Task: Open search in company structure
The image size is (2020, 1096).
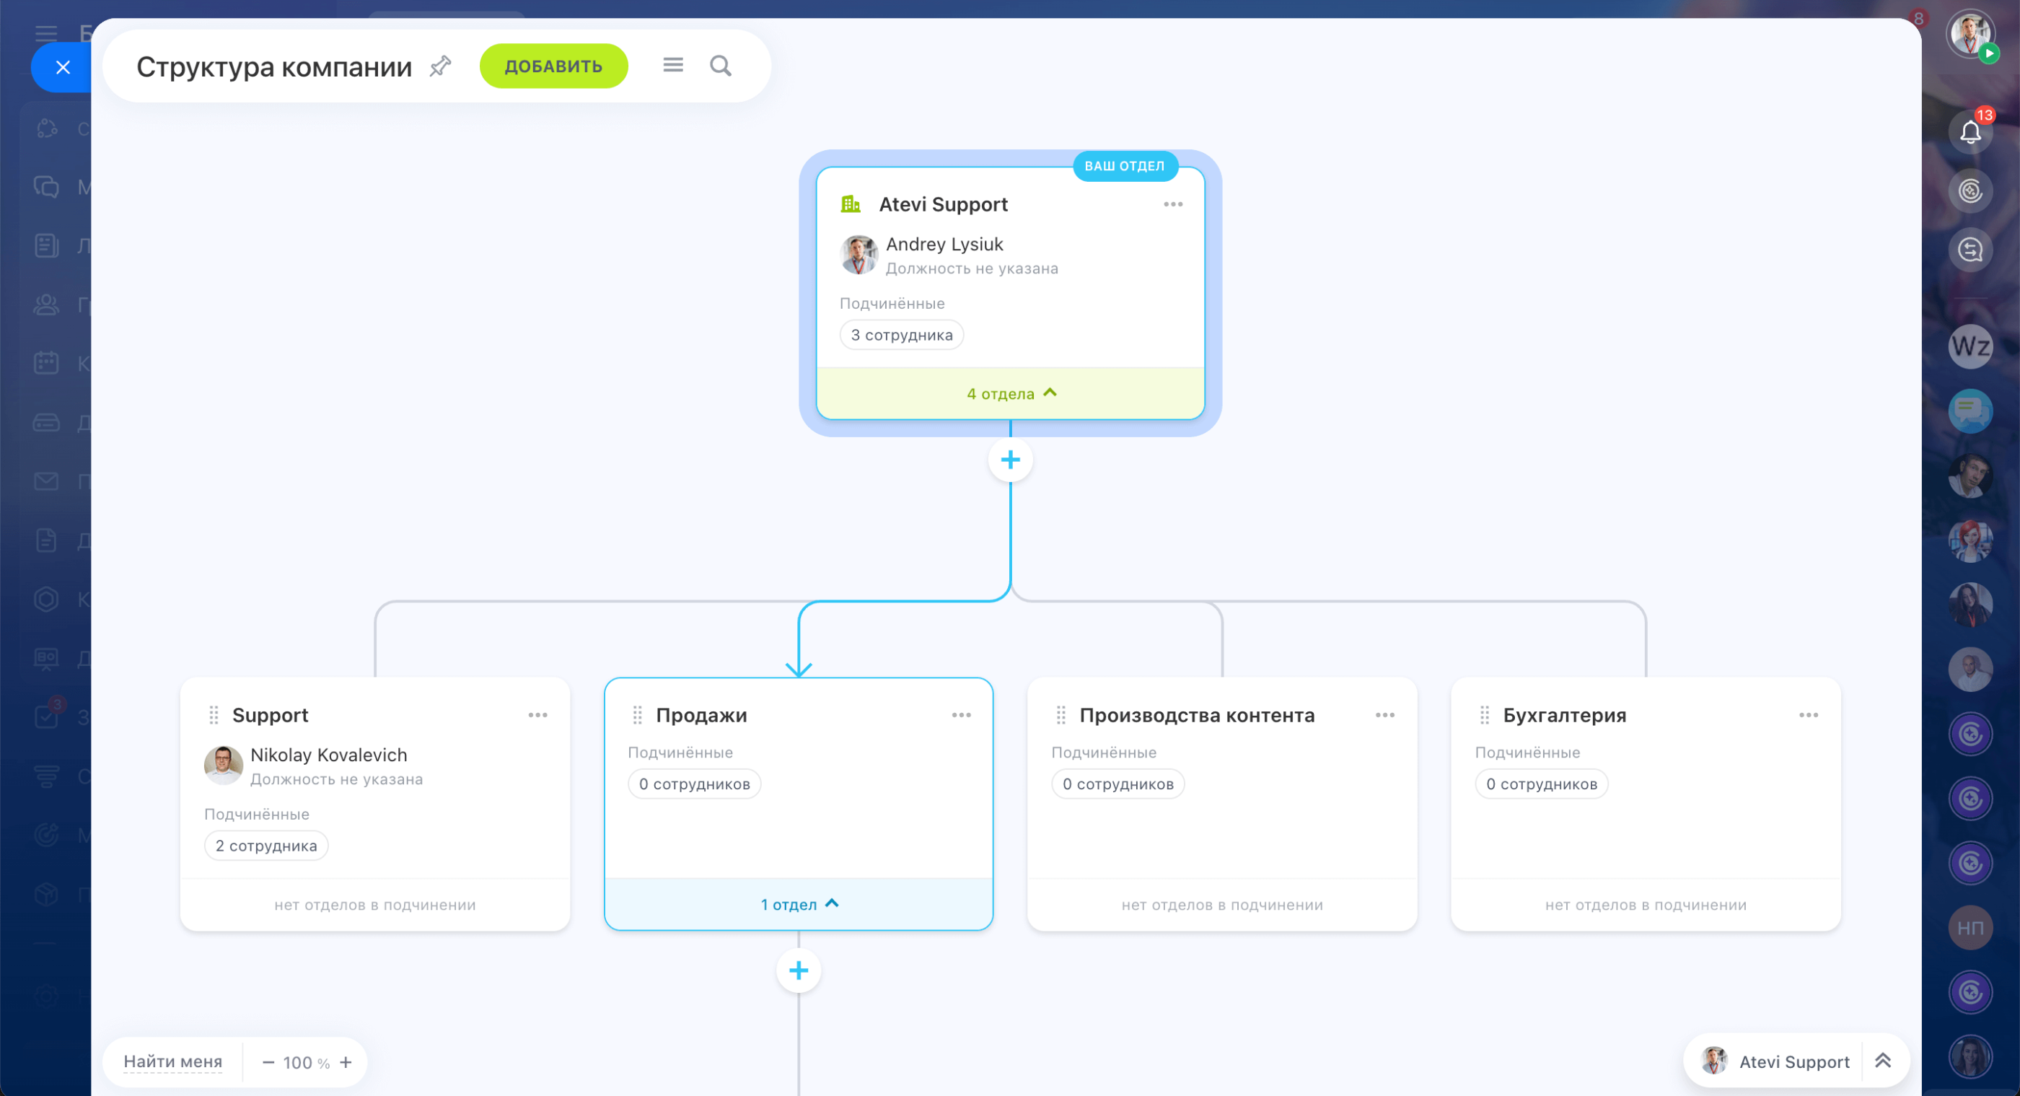Action: click(x=721, y=66)
